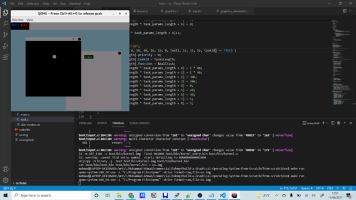Open the terminal launch profile dropdown arrow
Image resolution: width=356 pixels, height=200 pixels.
[327, 123]
